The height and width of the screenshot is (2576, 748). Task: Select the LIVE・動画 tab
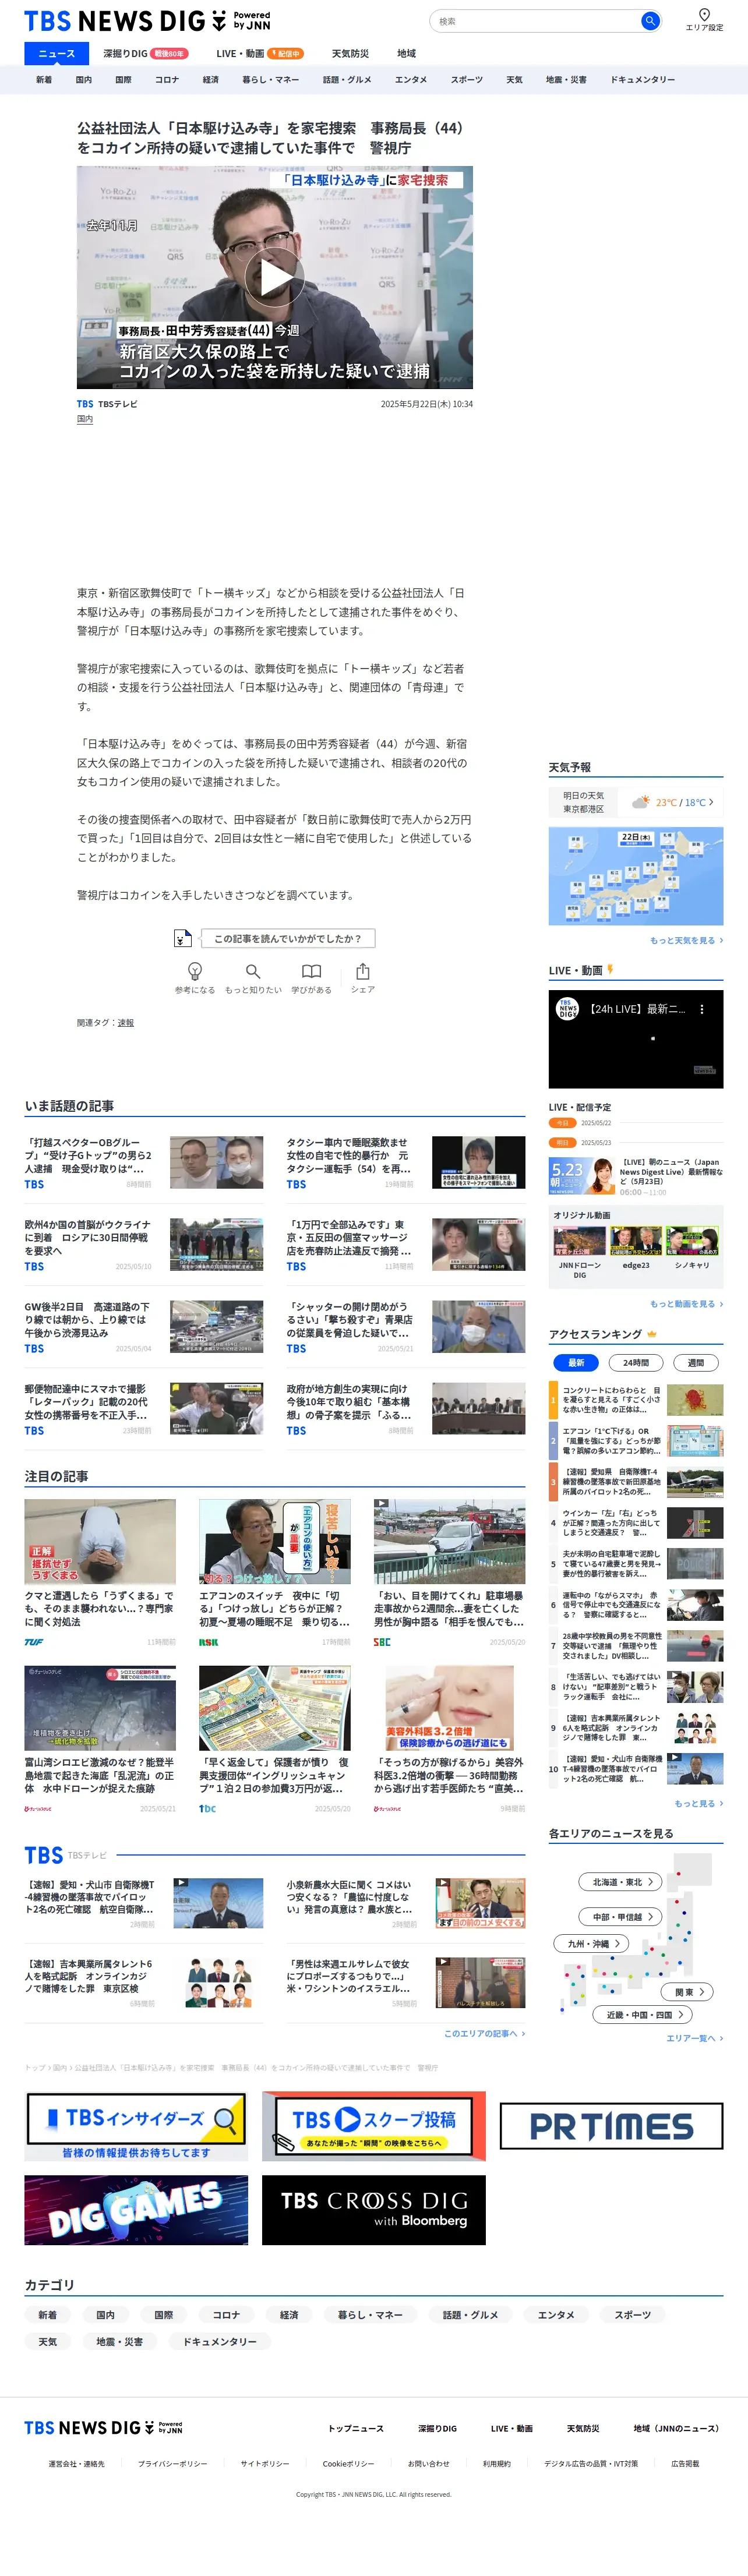point(259,54)
